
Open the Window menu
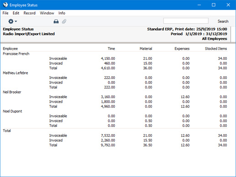pyautogui.click(x=47, y=13)
